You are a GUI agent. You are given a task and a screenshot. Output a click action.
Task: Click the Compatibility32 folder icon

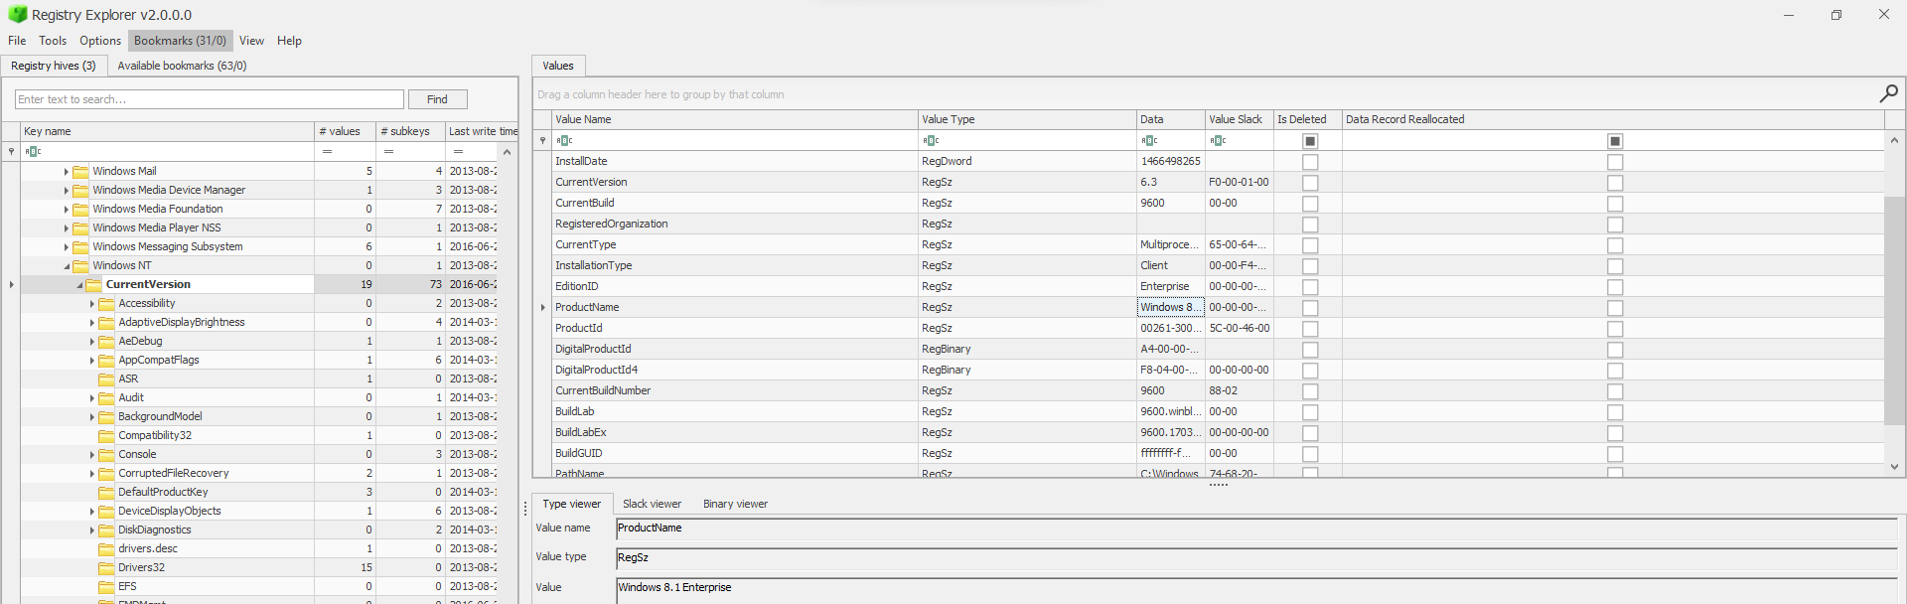pyautogui.click(x=107, y=435)
